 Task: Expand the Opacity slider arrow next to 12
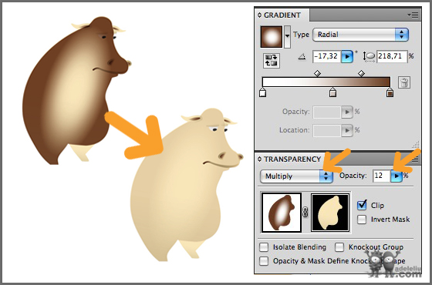[397, 176]
